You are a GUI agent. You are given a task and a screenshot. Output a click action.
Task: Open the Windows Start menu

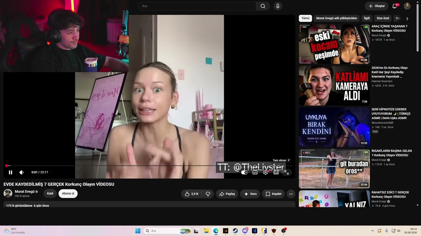point(138,231)
